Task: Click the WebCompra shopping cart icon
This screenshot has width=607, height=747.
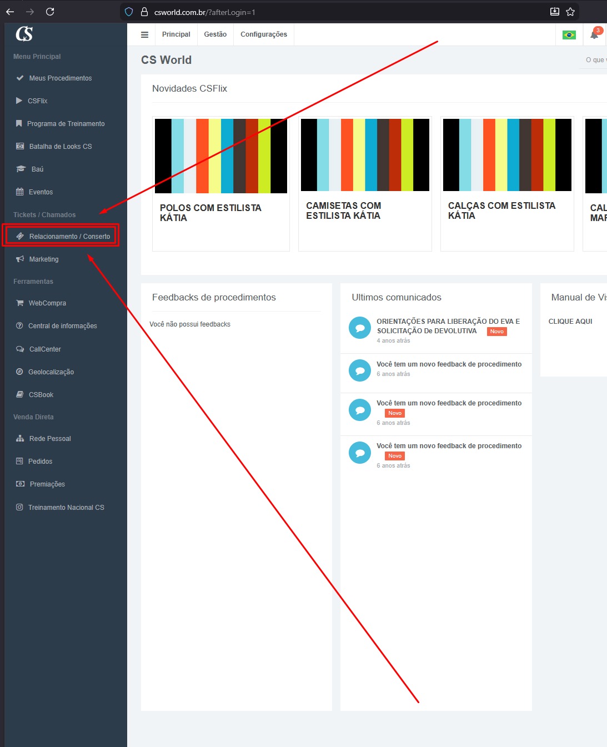Action: (20, 303)
